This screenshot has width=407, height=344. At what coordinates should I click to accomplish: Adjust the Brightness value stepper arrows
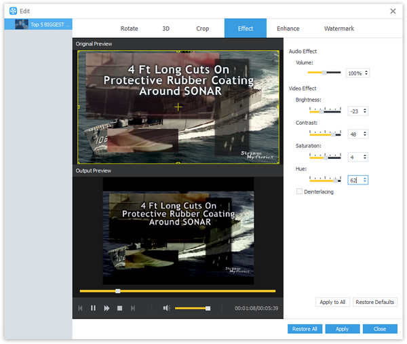coord(366,111)
